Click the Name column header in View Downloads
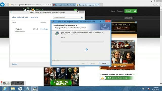The image size is (162, 91). click(x=14, y=22)
